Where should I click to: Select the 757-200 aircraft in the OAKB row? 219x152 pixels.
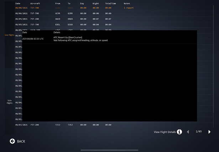(35, 19)
